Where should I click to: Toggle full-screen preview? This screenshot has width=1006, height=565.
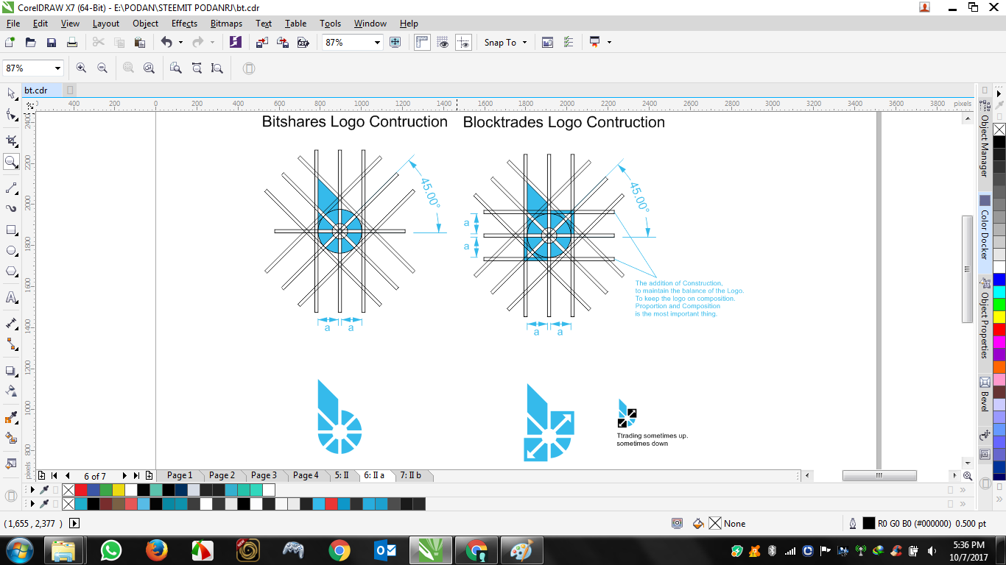[x=395, y=43]
